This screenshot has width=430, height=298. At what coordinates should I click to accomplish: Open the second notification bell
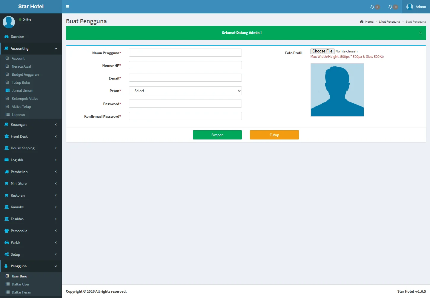(390, 7)
